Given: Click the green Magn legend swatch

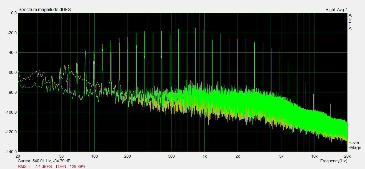Looking at the screenshot, I should tap(349, 148).
